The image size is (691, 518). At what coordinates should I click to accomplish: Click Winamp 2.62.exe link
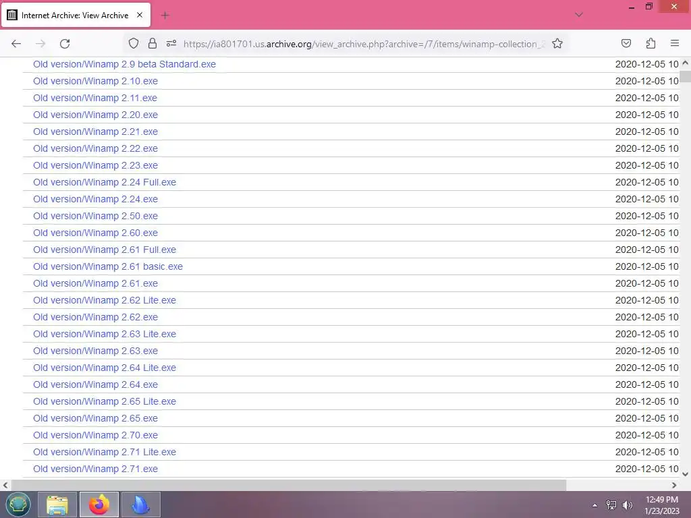[95, 317]
